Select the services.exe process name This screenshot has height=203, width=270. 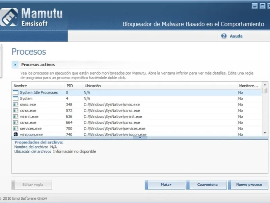tap(31, 129)
